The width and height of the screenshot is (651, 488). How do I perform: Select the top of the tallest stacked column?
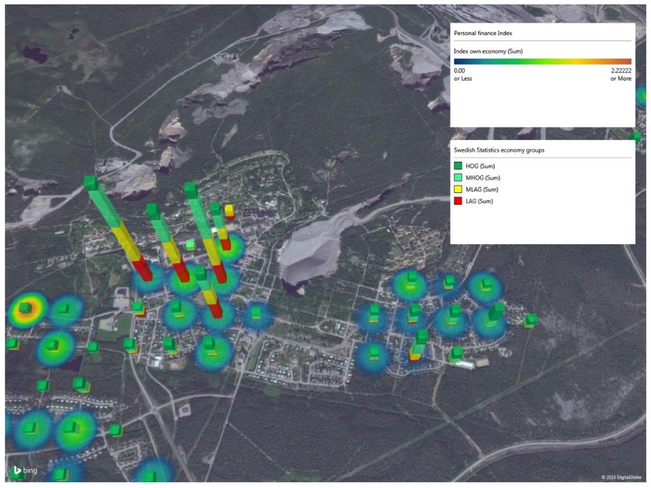tap(91, 183)
